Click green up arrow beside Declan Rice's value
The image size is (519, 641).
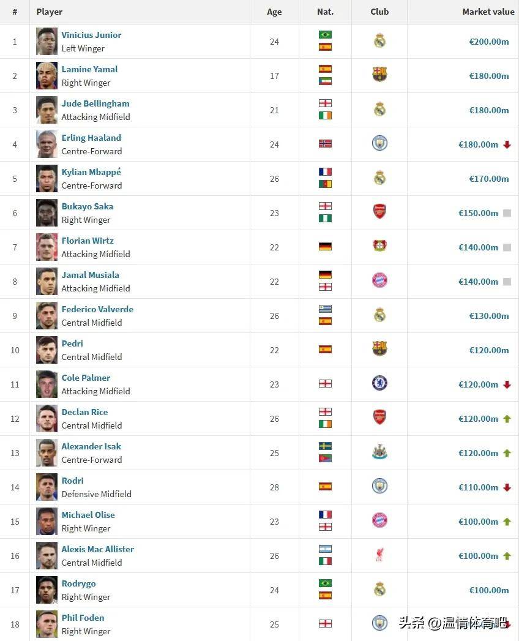click(x=507, y=419)
